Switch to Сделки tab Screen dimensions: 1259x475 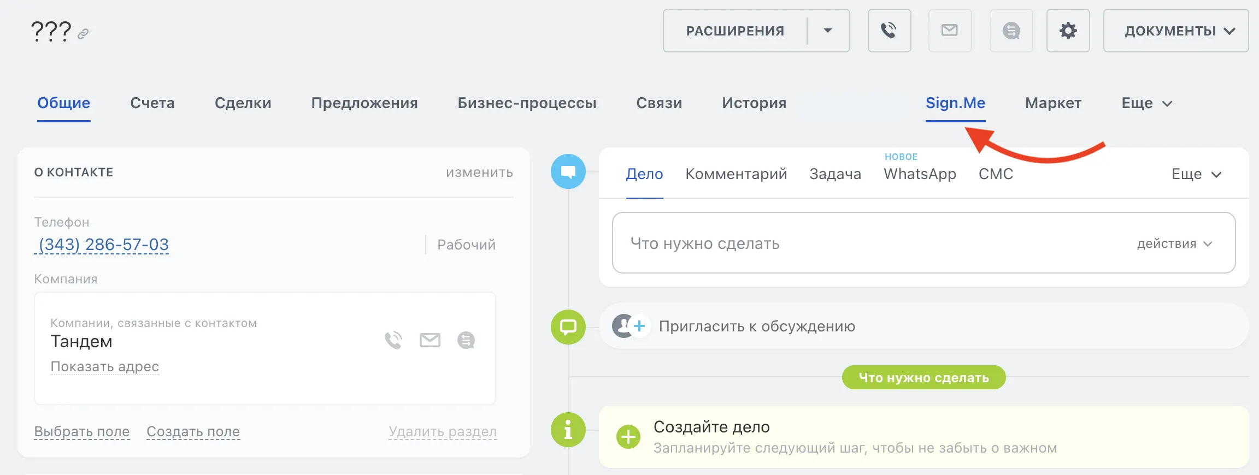[x=243, y=103]
